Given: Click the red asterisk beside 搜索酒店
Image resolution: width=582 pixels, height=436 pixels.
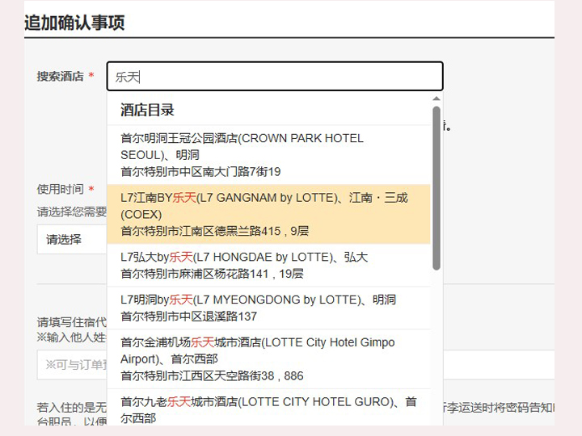Looking at the screenshot, I should pyautogui.click(x=91, y=76).
